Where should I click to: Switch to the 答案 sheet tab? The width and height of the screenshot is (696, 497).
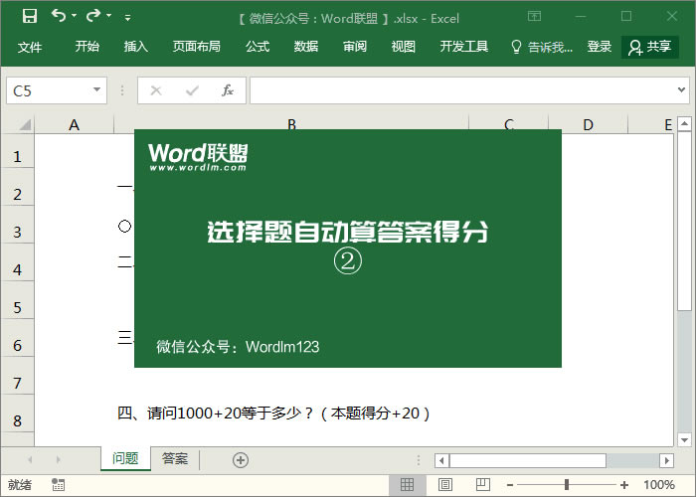tap(175, 459)
